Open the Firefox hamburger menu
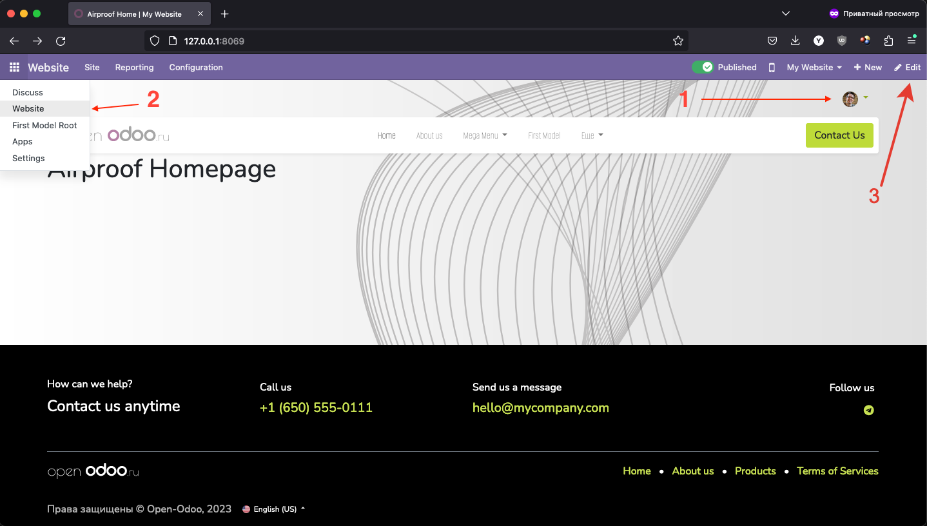 coord(912,41)
